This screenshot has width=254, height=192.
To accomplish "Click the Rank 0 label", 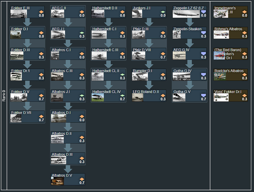I will pyautogui.click(x=4, y=96).
